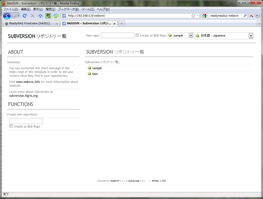Open the back/forward history dropdown arrow
This screenshot has height=199, width=263.
[x=18, y=16]
